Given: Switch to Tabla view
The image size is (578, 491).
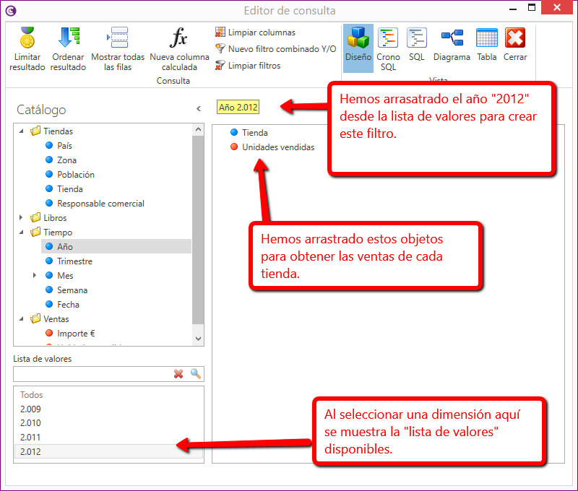Looking at the screenshot, I should click(x=487, y=38).
